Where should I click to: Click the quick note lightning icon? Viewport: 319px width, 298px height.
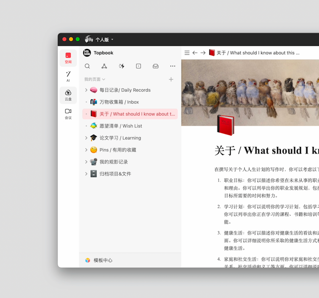tap(121, 66)
